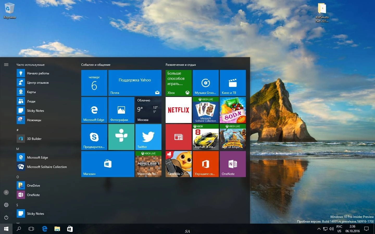Open the clock showing 2:36
Image resolution: width=375 pixels, height=234 pixels.
point(353,229)
